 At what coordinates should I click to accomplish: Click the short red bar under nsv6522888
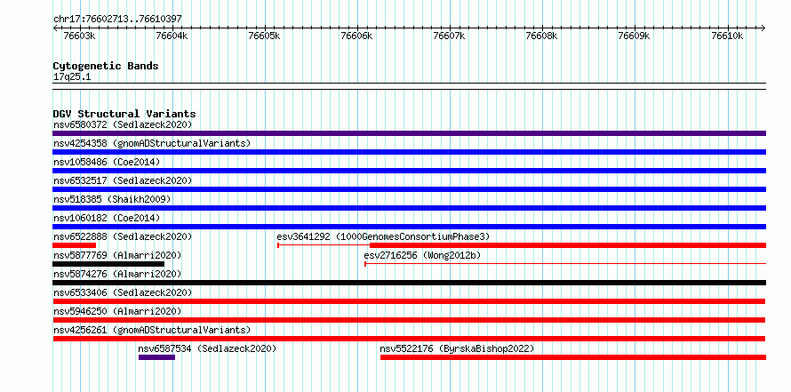[74, 245]
